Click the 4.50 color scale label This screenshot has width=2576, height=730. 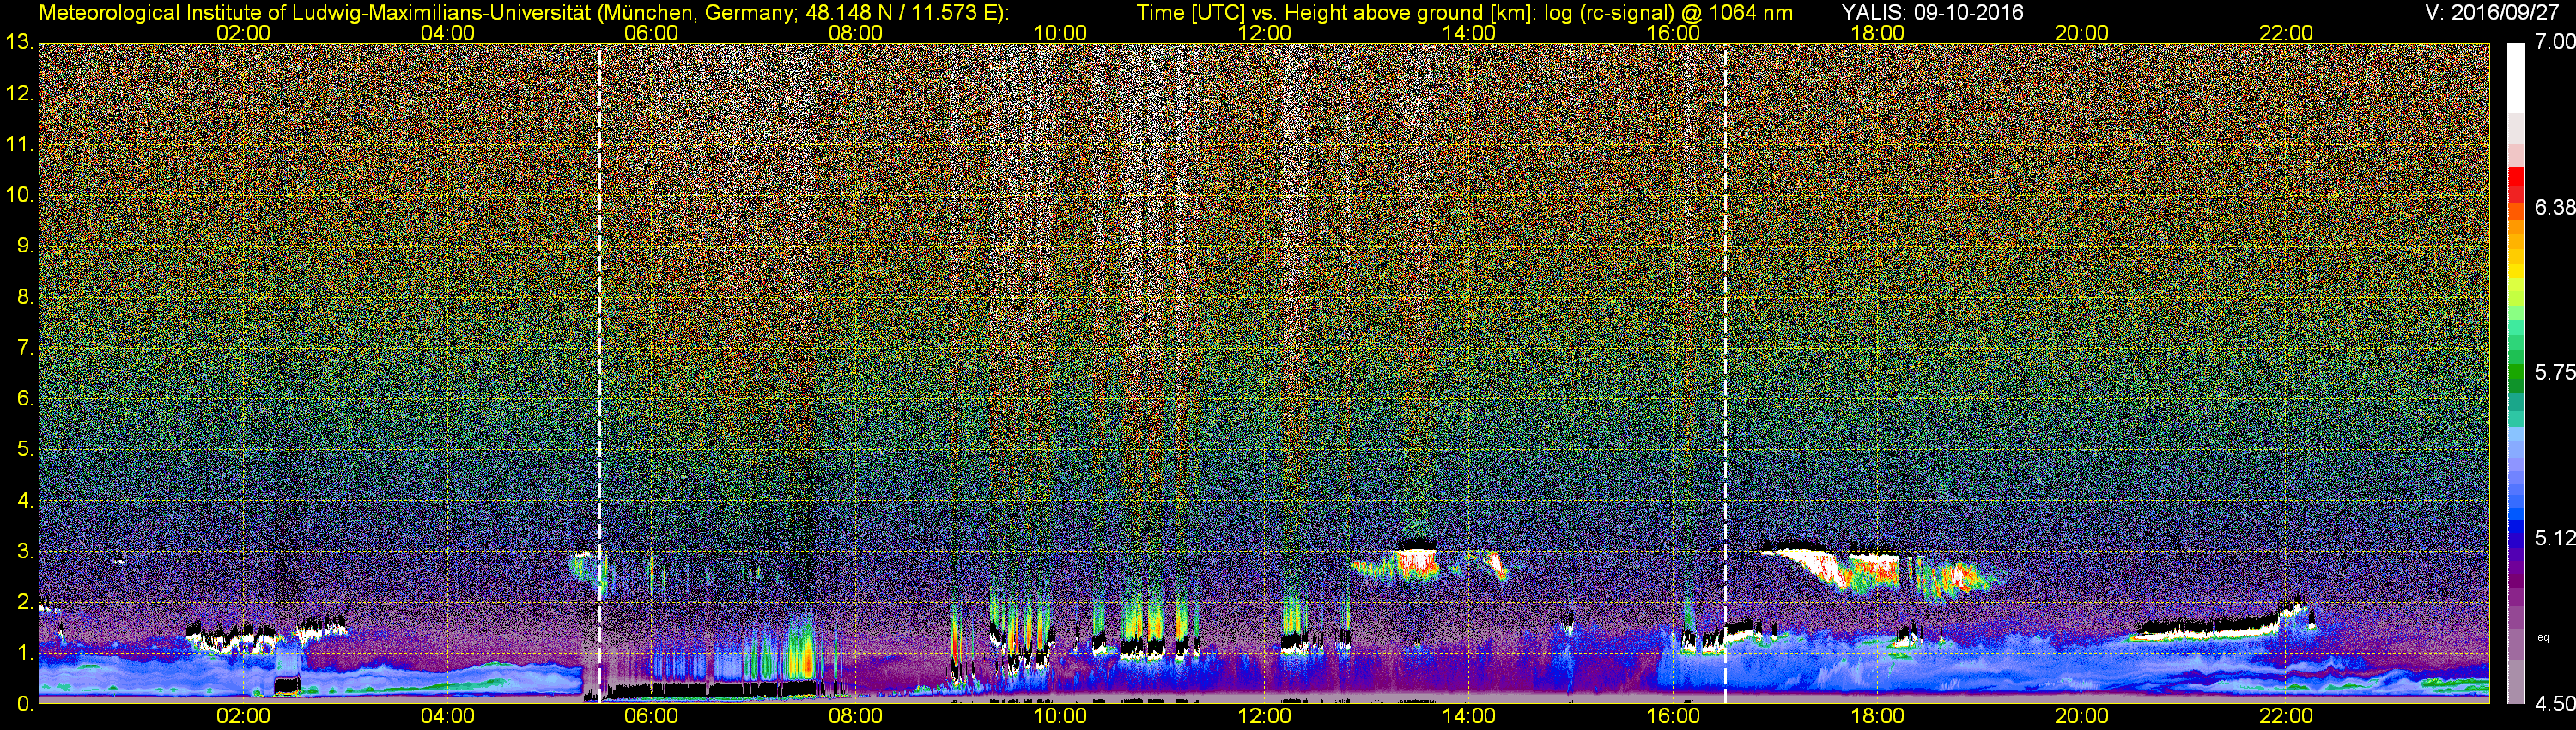point(2554,704)
